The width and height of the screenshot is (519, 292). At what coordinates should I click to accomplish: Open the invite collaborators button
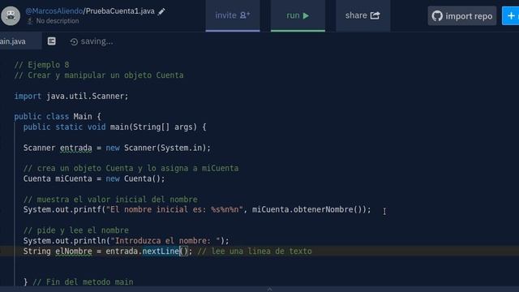(x=233, y=15)
